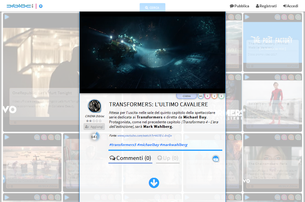Click pink counter bubble on Coldplay card
The image size is (305, 202).
(x=44, y=137)
